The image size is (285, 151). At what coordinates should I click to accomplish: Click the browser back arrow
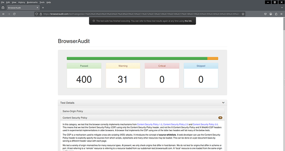tap(3, 14)
